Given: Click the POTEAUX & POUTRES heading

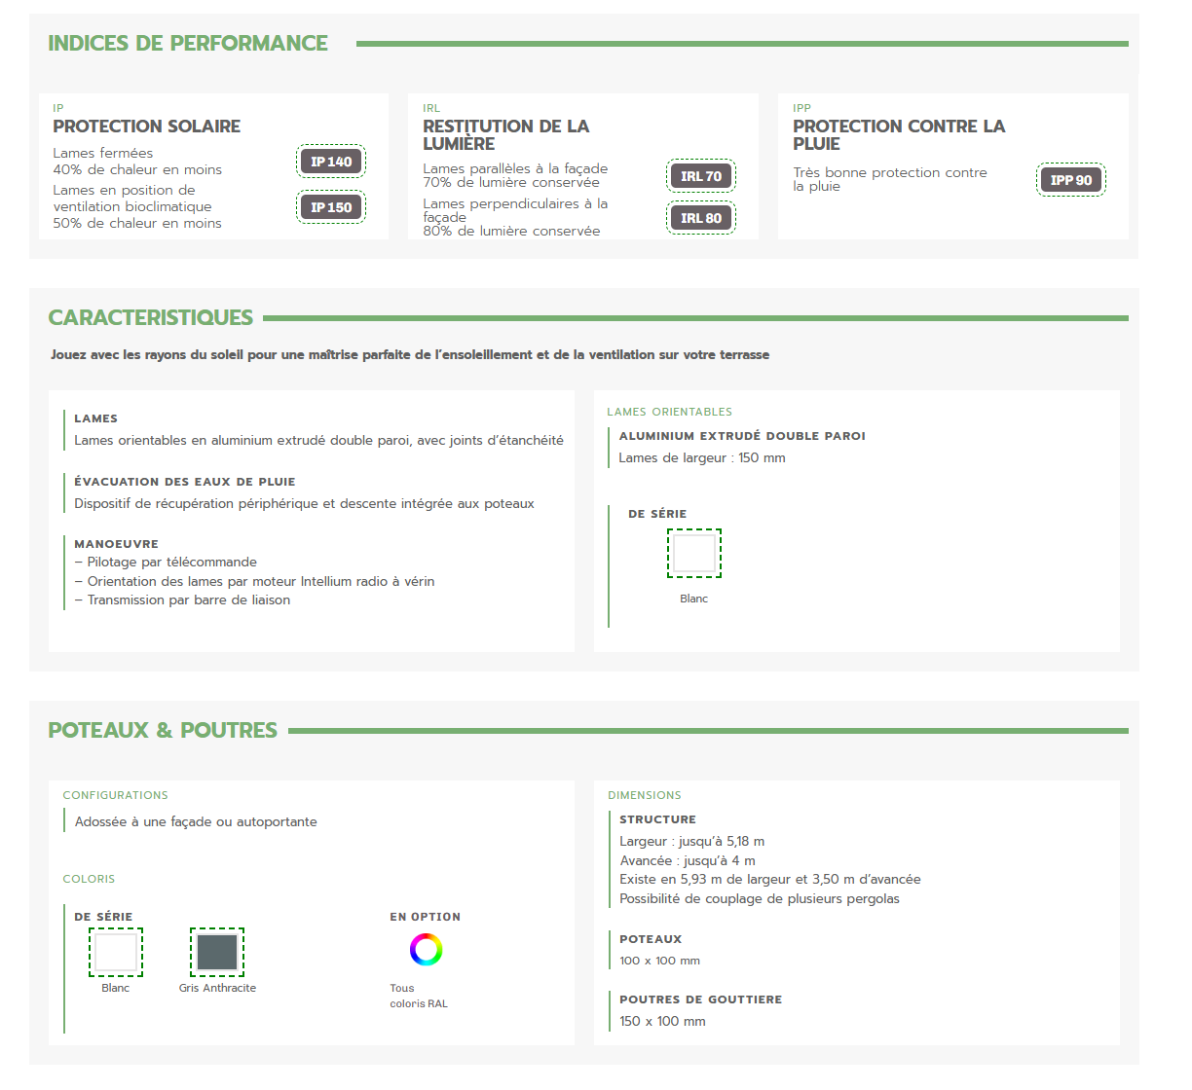Looking at the screenshot, I should [163, 730].
